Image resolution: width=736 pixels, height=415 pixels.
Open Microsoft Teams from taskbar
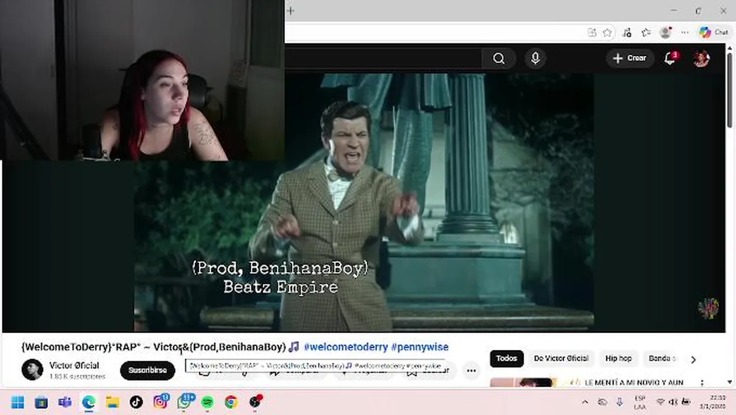click(65, 402)
